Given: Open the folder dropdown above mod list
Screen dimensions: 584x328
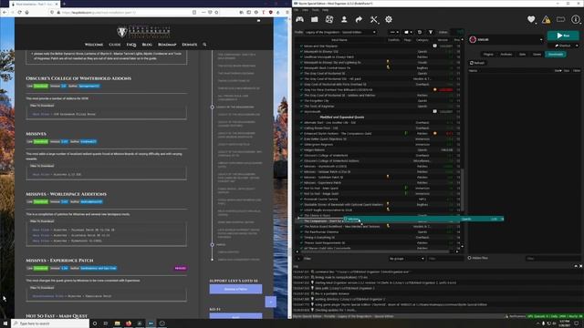Looking at the screenshot, I should (408, 33).
